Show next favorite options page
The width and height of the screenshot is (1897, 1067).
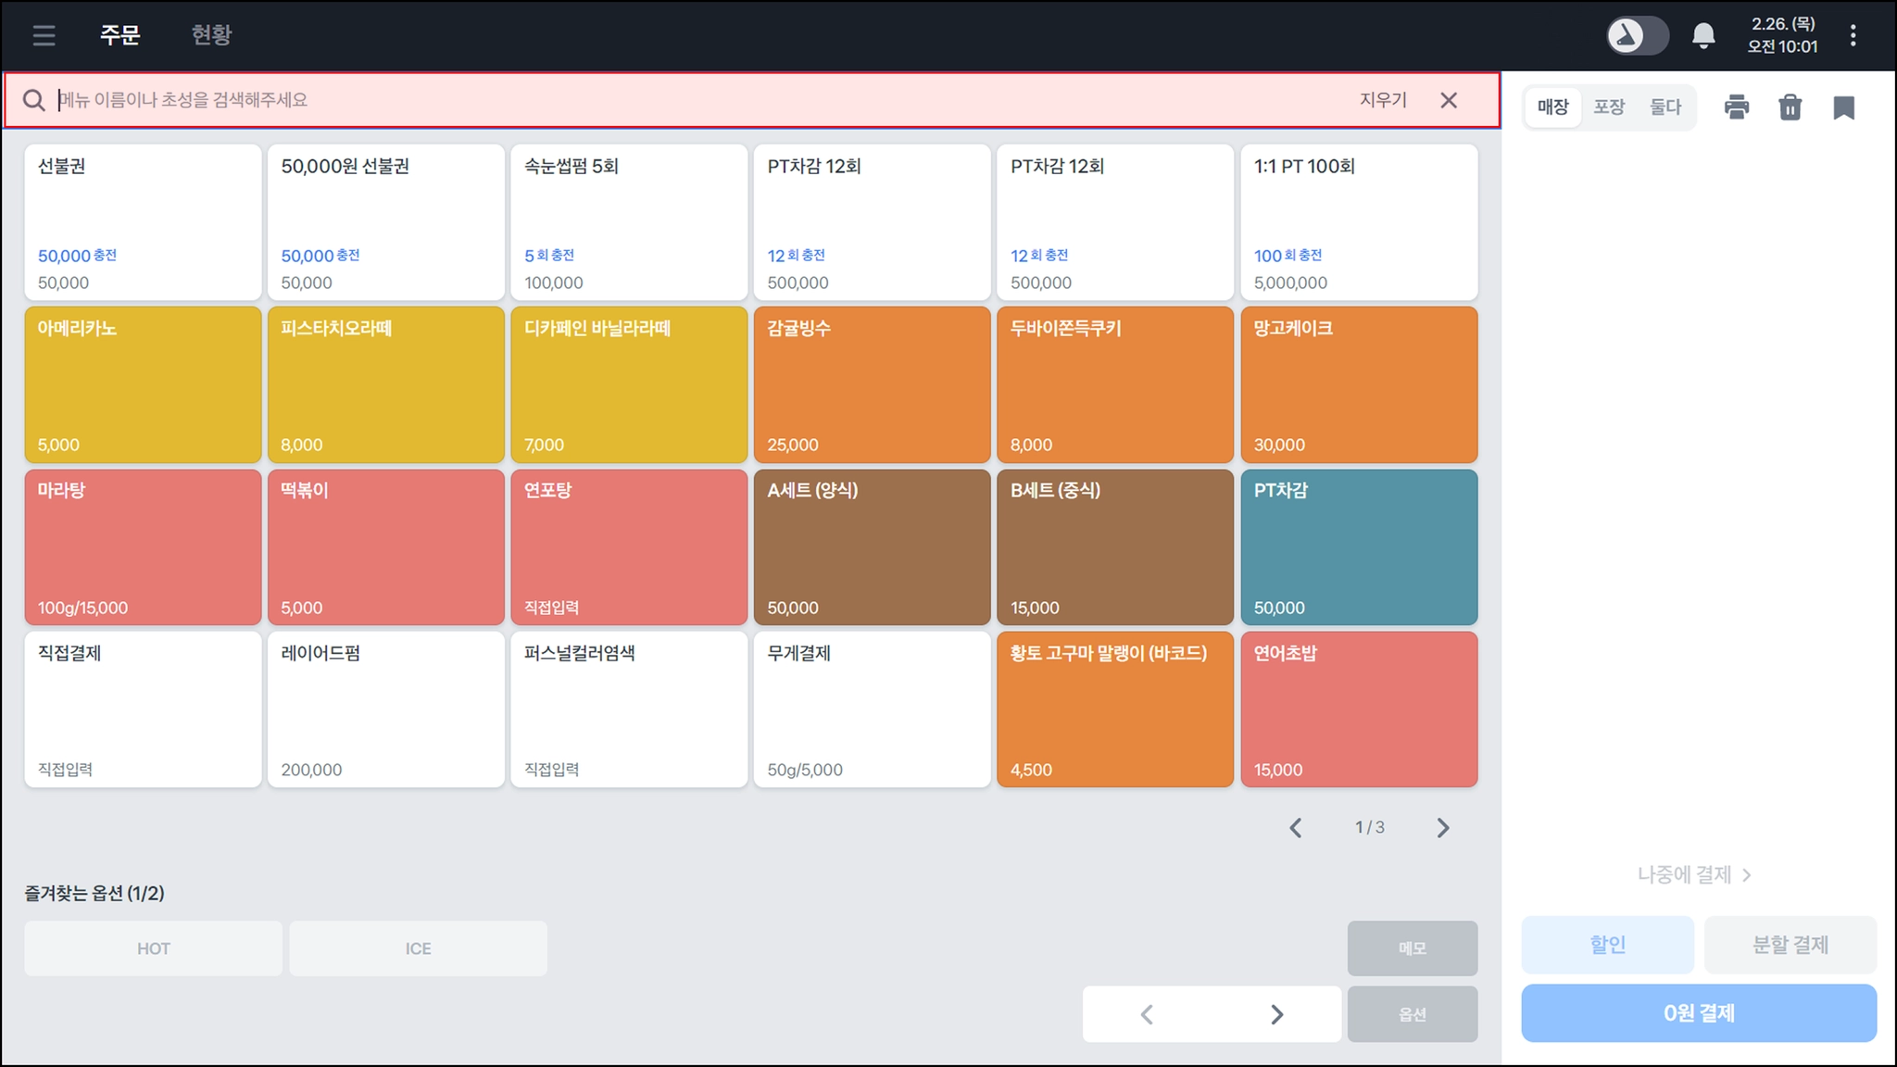(1276, 1014)
